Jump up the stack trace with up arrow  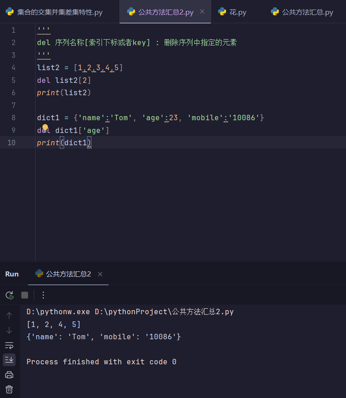point(9,315)
